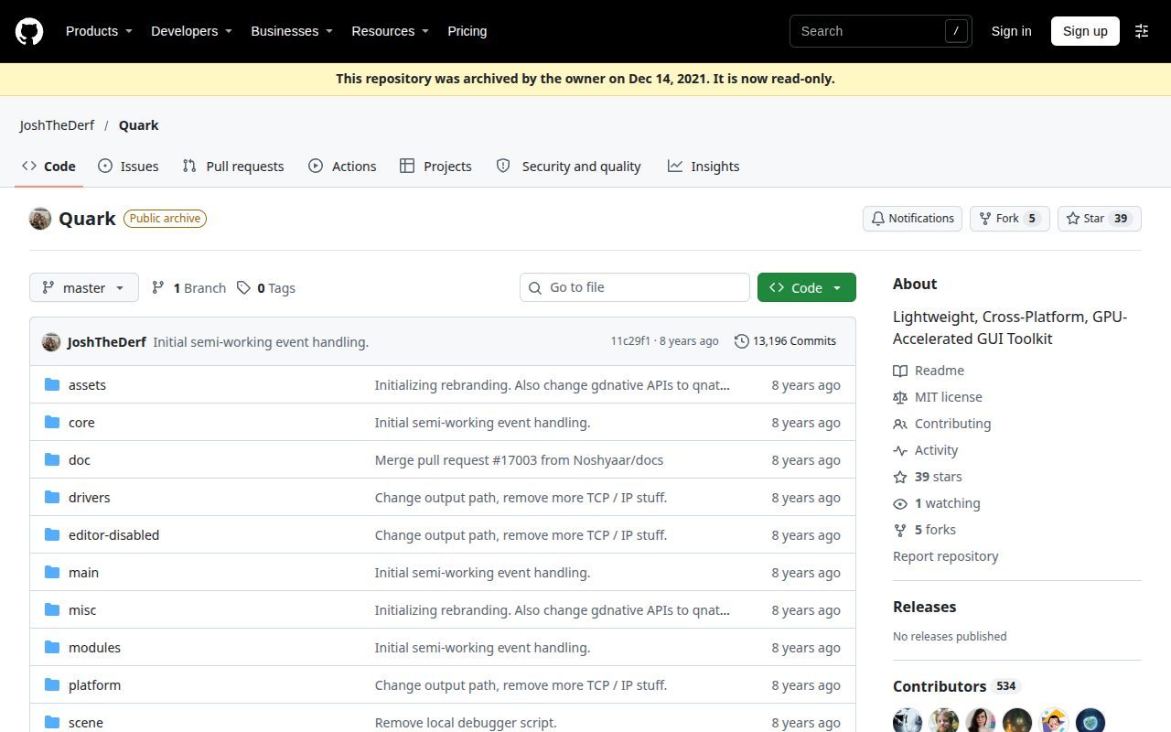Open Security and quality tab
1171x732 pixels.
[568, 167]
